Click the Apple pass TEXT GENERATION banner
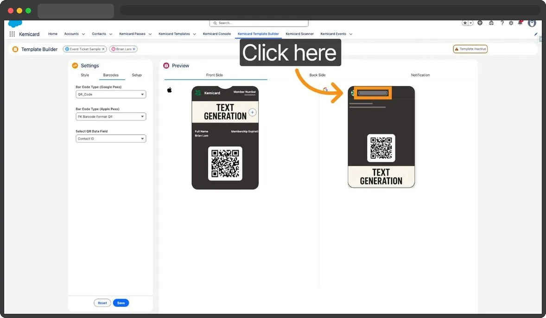The height and width of the screenshot is (318, 546). point(225,112)
